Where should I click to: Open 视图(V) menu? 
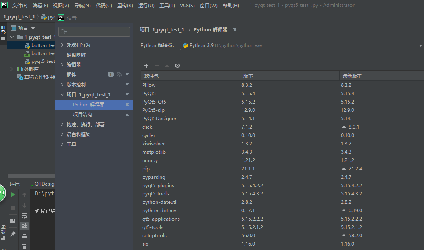coord(61,6)
